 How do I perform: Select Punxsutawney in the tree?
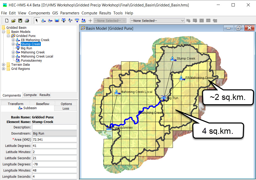click(x=31, y=61)
